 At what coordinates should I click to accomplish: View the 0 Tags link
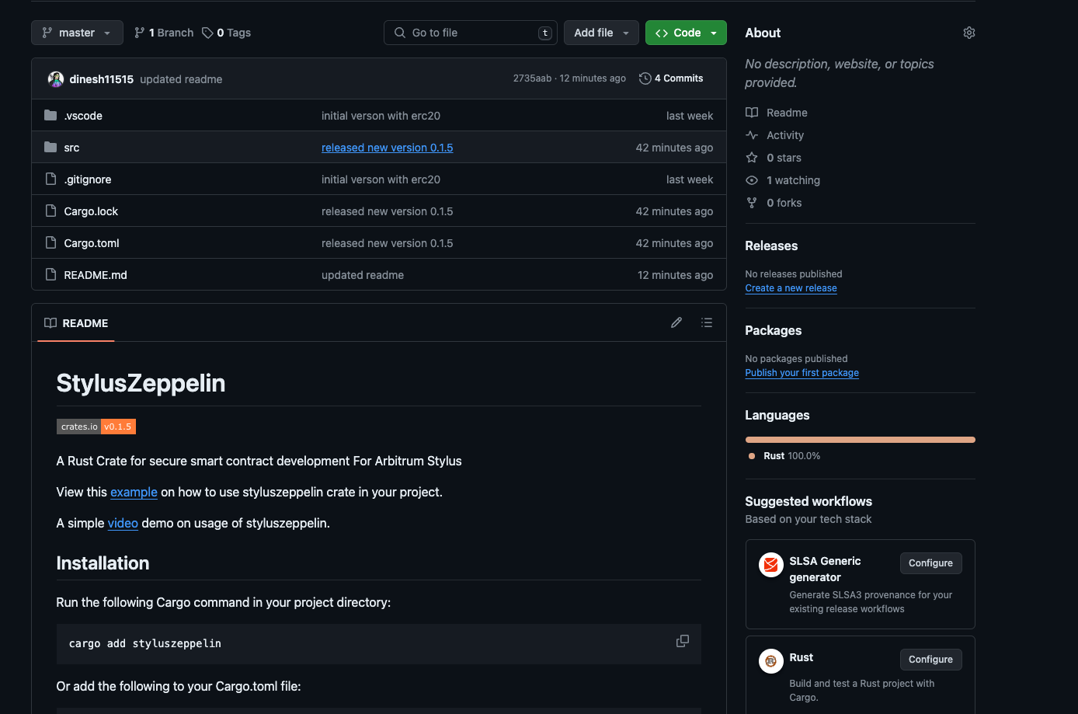(227, 33)
